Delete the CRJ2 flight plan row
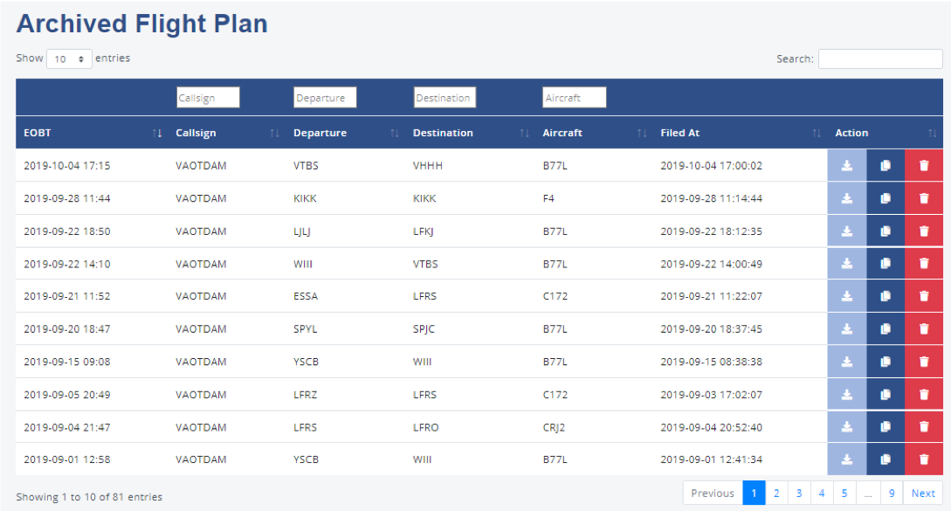The image size is (951, 511). pos(924,427)
